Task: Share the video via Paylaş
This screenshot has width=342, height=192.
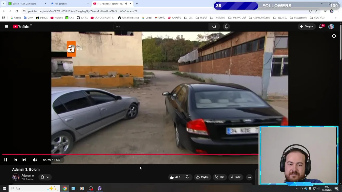Action: point(202,177)
